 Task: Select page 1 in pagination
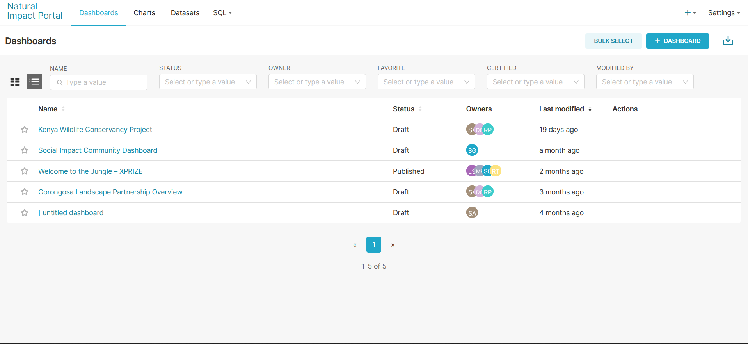(374, 245)
